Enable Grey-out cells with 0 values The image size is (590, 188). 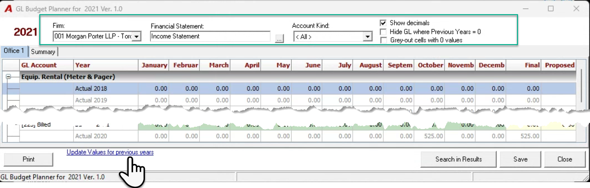click(383, 40)
